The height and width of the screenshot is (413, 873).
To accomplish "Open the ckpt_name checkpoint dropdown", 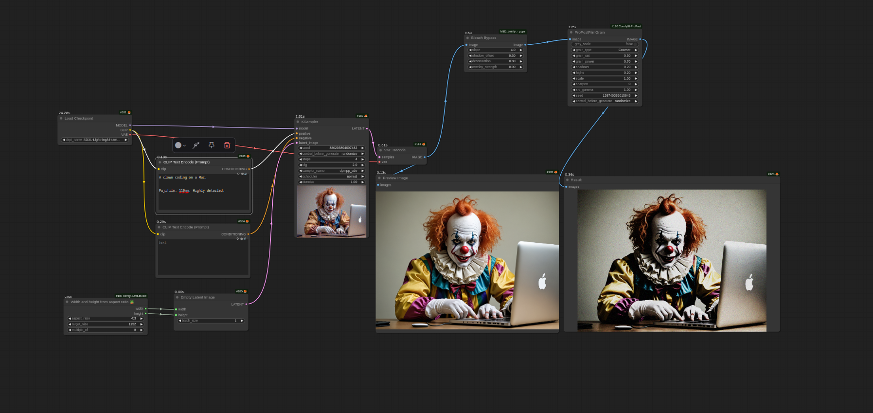I will tap(95, 140).
